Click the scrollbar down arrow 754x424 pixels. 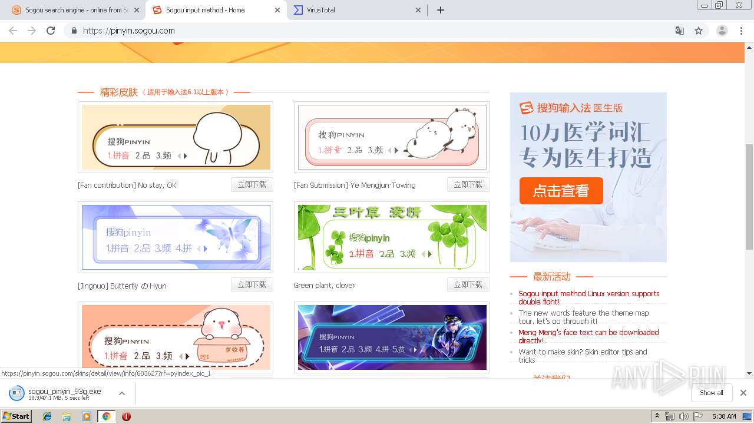pos(749,373)
